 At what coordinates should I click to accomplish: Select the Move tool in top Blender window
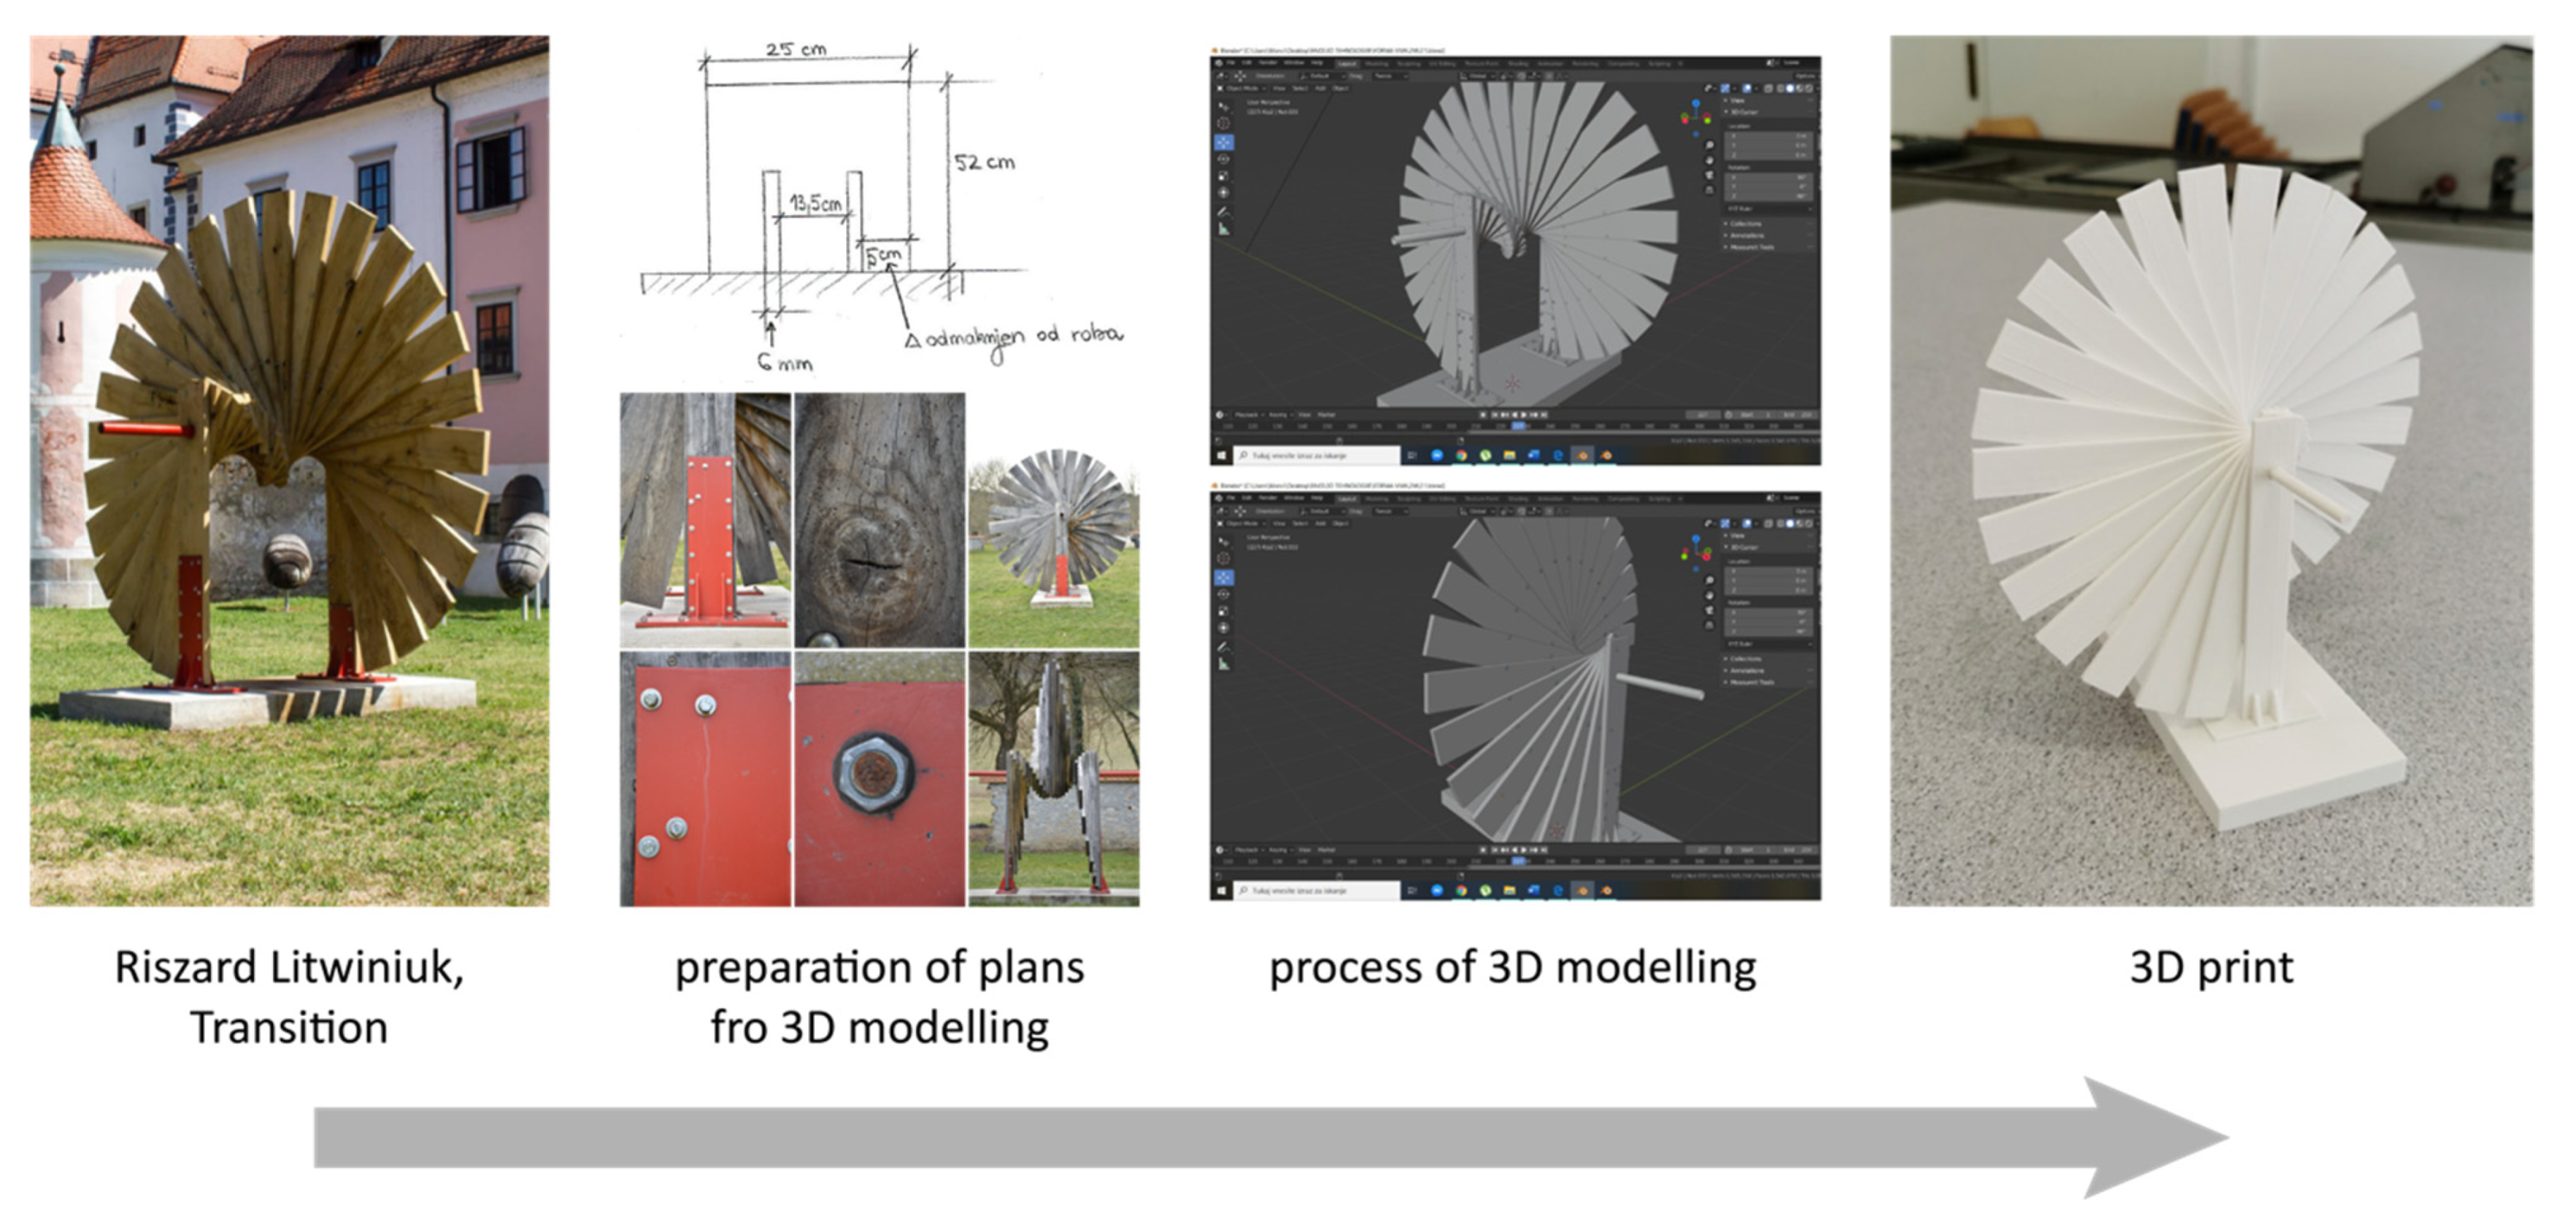click(1224, 143)
